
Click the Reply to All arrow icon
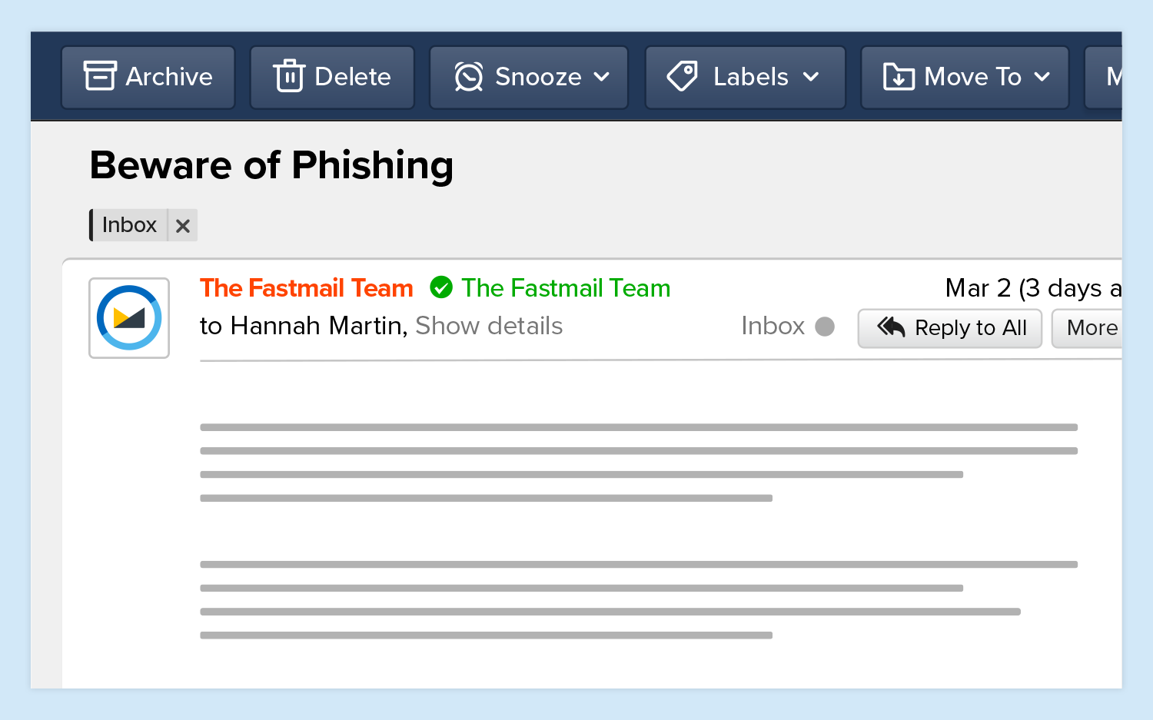click(892, 327)
